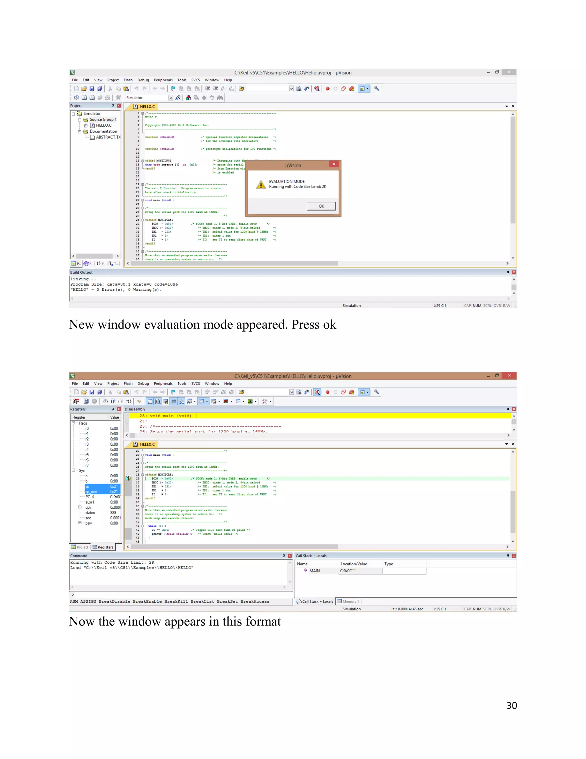586x759 pixels.
Task: Open Options for Target magic wand icon
Action: 178,98
